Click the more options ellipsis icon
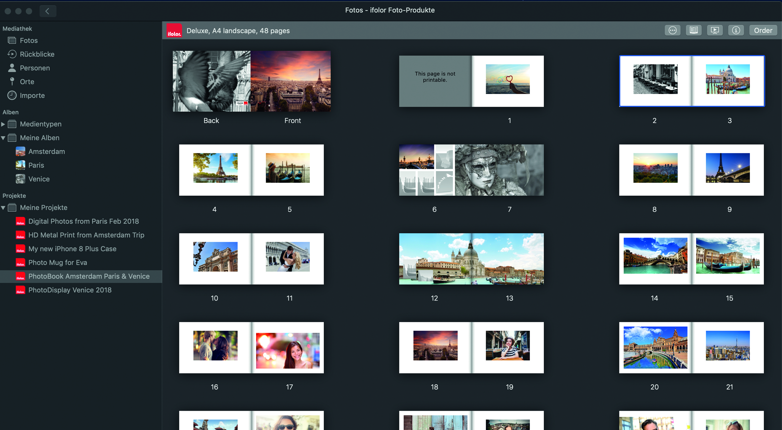The height and width of the screenshot is (430, 782). pyautogui.click(x=672, y=30)
